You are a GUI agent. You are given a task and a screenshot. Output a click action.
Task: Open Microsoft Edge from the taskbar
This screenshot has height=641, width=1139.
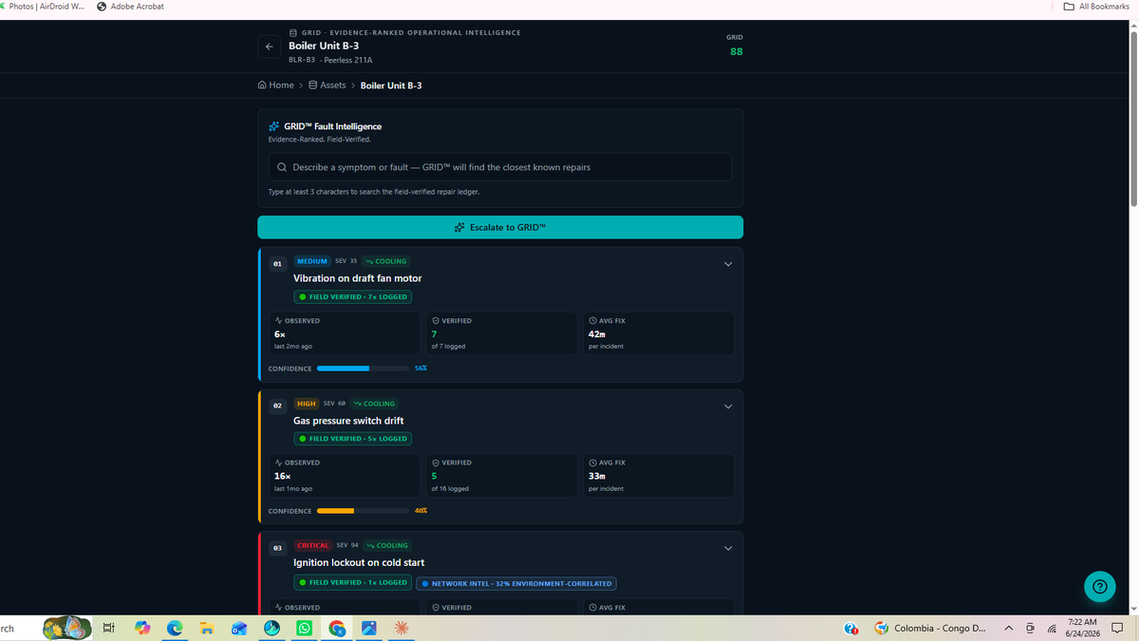(175, 628)
